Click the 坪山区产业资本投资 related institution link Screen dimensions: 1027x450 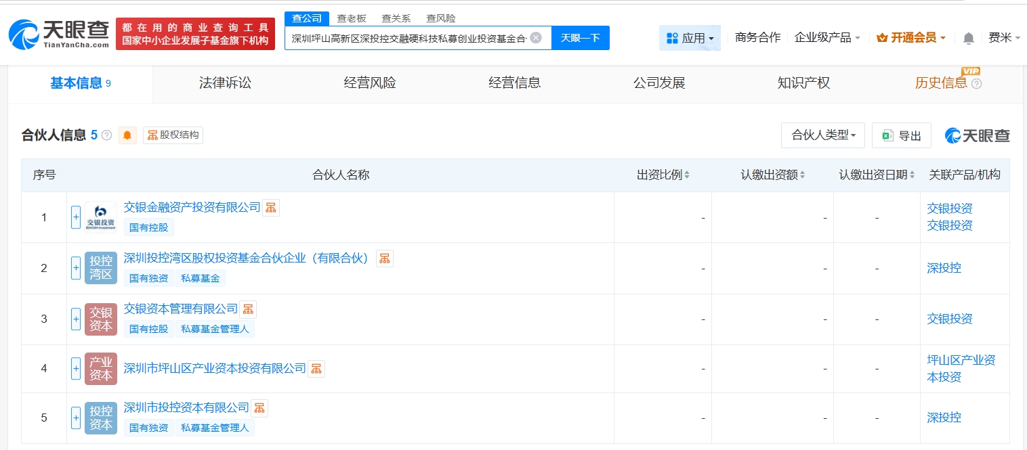961,368
